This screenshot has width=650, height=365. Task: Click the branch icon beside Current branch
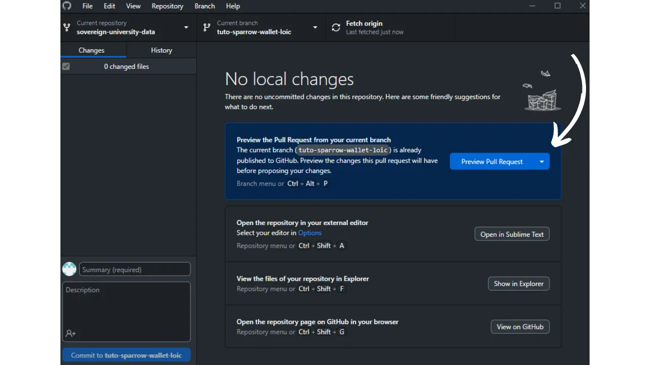[207, 27]
